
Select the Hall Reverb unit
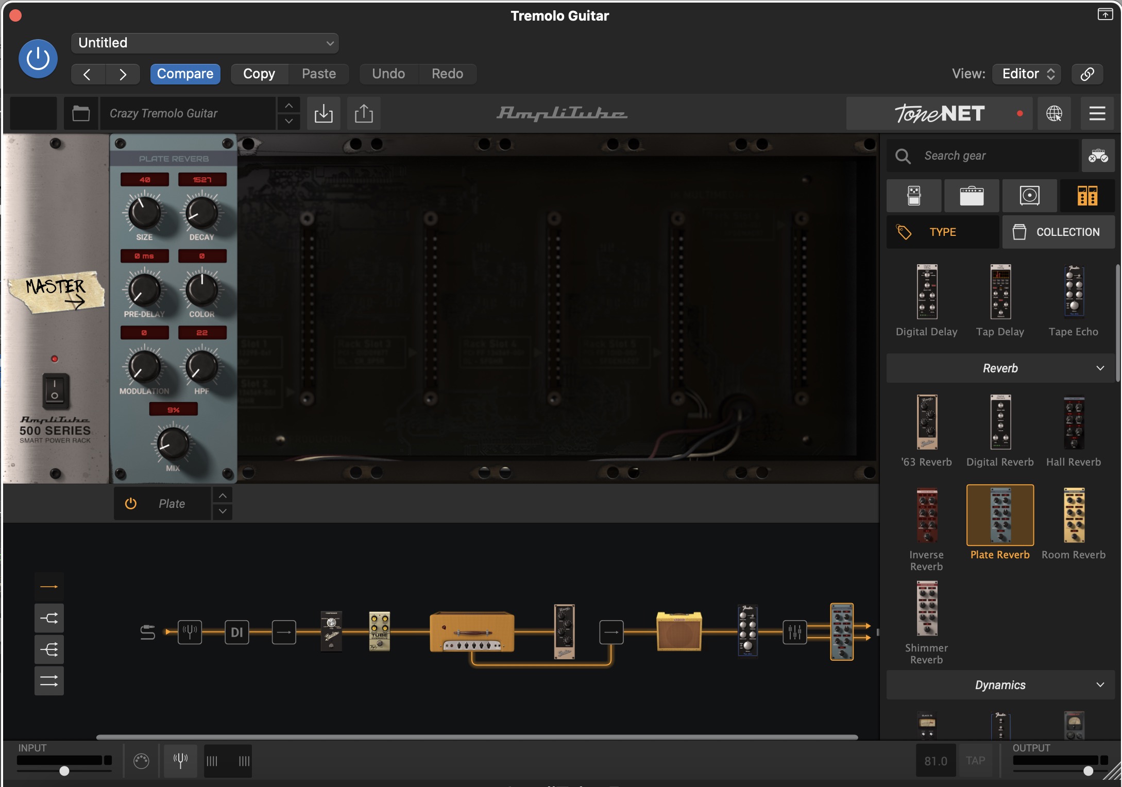point(1074,431)
